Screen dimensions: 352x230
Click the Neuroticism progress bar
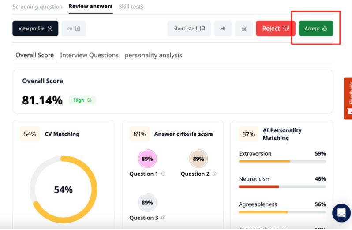[x=282, y=187]
